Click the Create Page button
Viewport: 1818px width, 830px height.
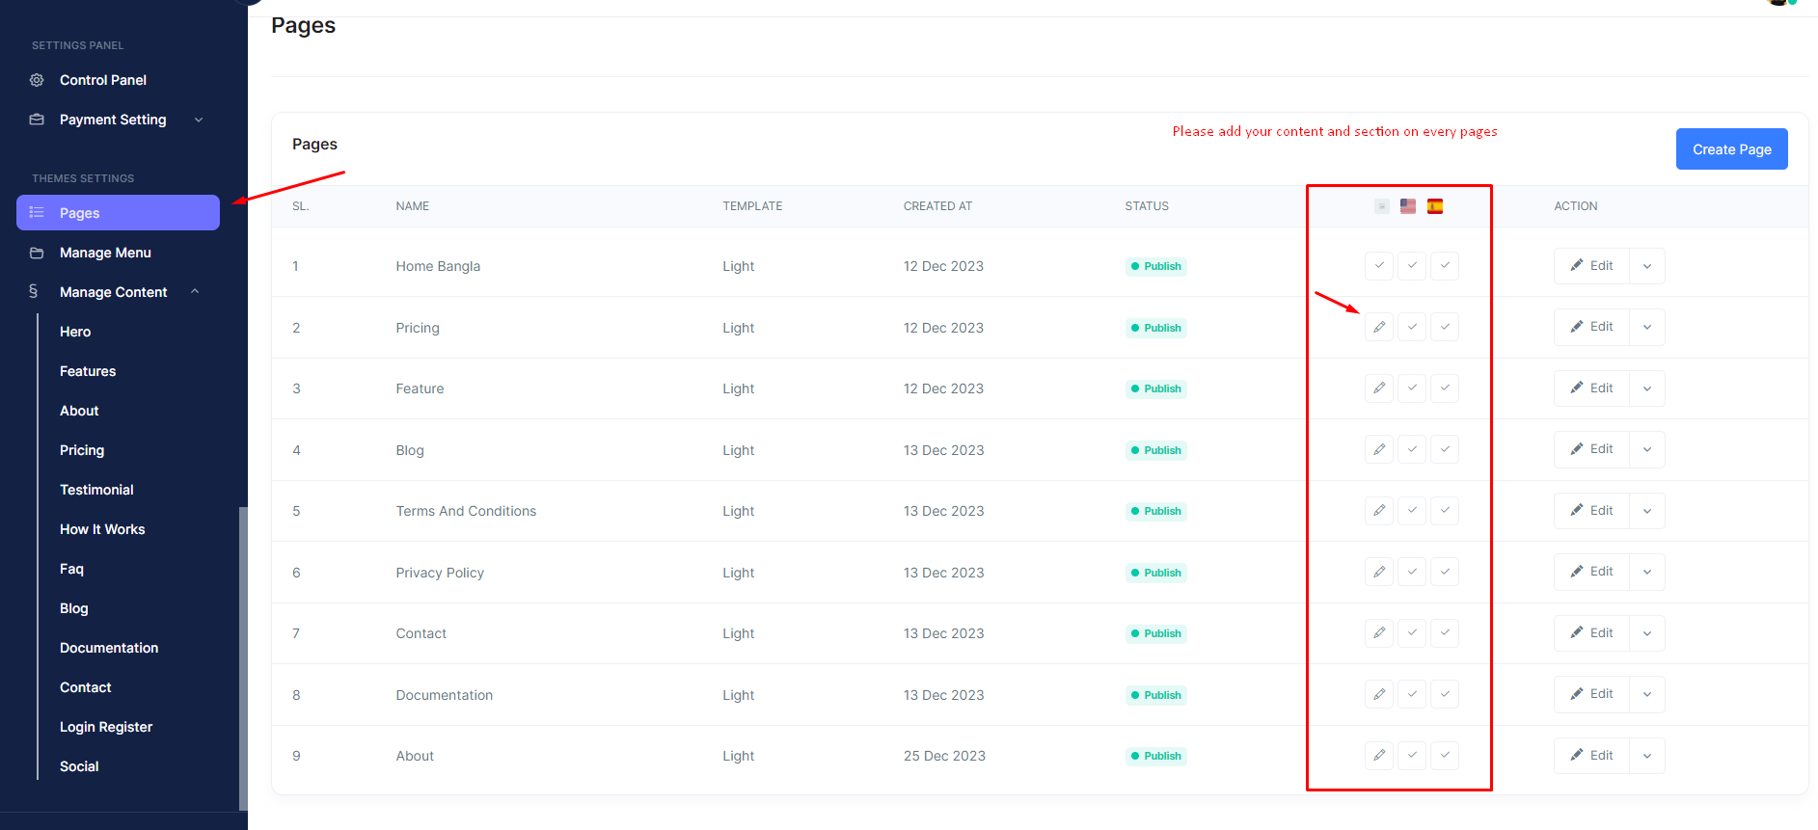tap(1731, 149)
